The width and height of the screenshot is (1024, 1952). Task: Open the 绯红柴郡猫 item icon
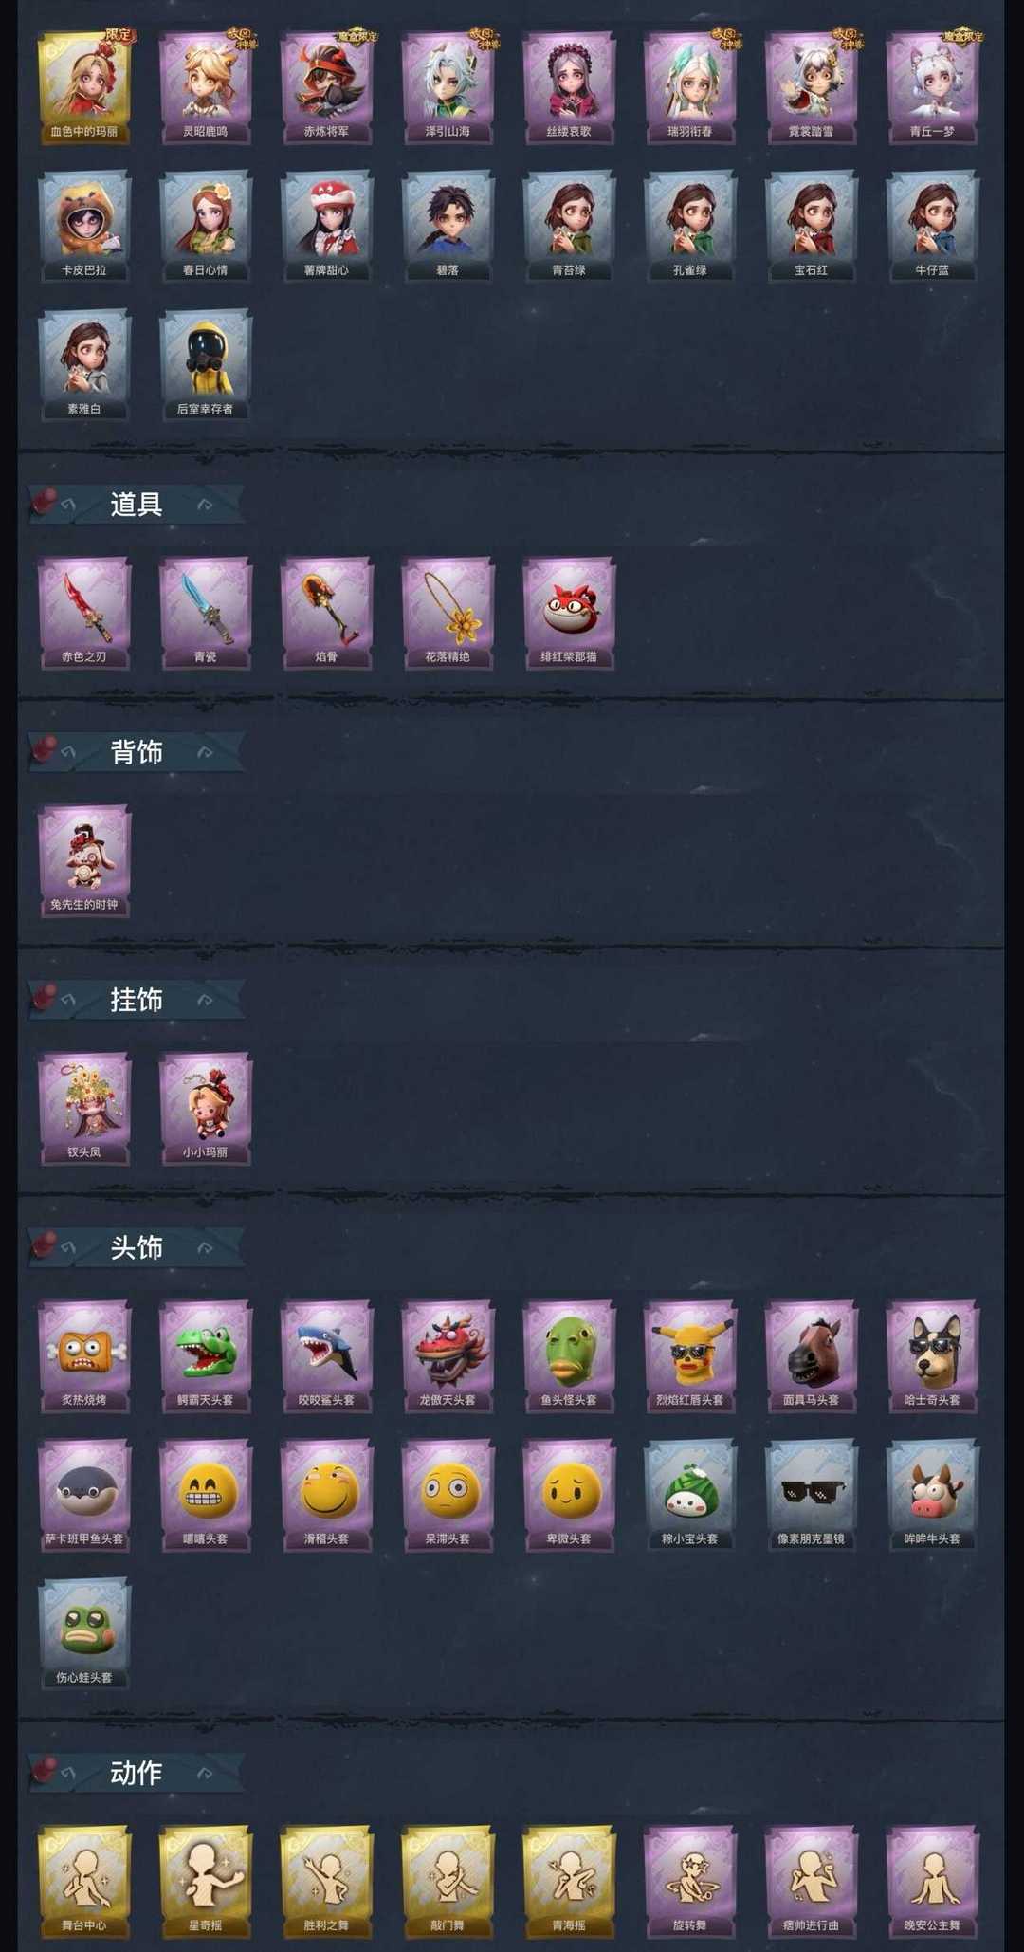click(x=570, y=614)
